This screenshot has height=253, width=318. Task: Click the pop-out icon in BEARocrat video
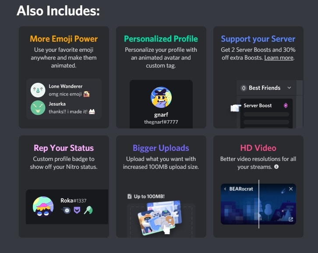click(291, 219)
